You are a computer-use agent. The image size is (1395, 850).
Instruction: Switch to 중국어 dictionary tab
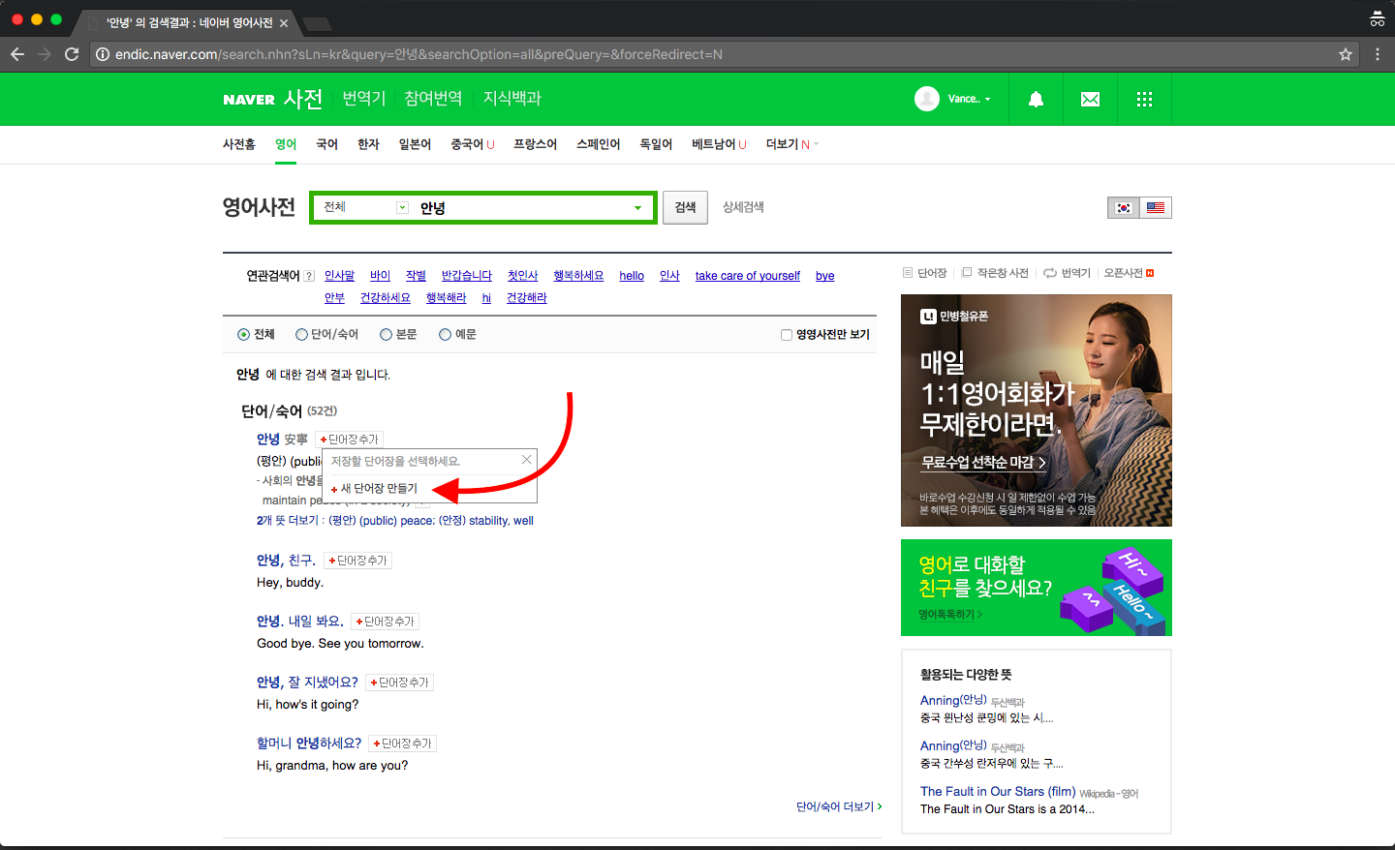pos(472,144)
